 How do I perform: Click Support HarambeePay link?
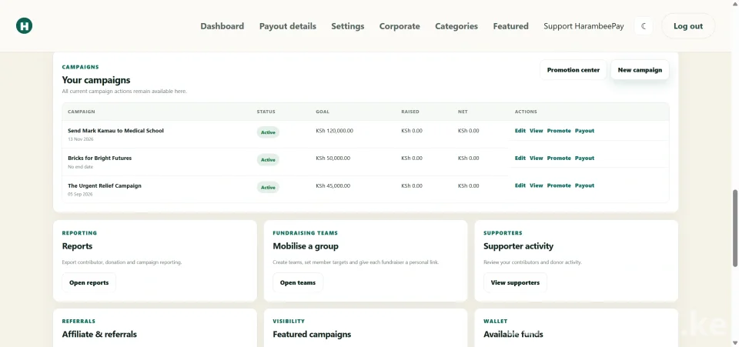pos(584,26)
